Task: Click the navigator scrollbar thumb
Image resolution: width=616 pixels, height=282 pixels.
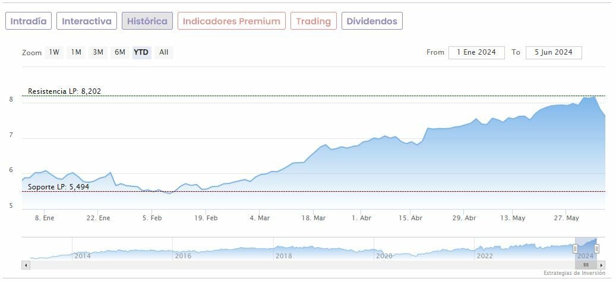Action: pyautogui.click(x=586, y=265)
